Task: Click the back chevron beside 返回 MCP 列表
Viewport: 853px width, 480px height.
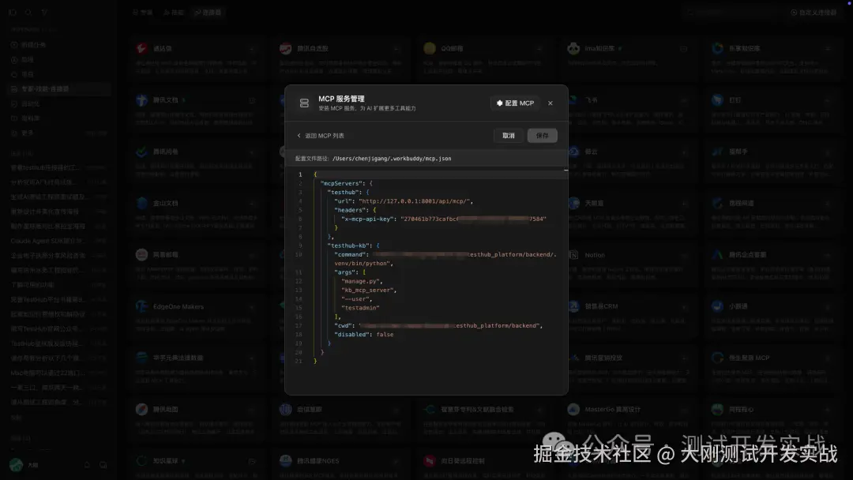Action: coord(299,135)
